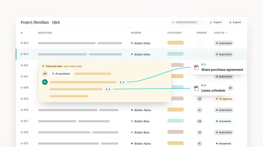Select row Q-036

coord(131,132)
